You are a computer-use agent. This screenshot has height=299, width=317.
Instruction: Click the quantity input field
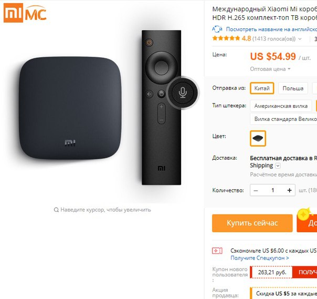pos(272,190)
